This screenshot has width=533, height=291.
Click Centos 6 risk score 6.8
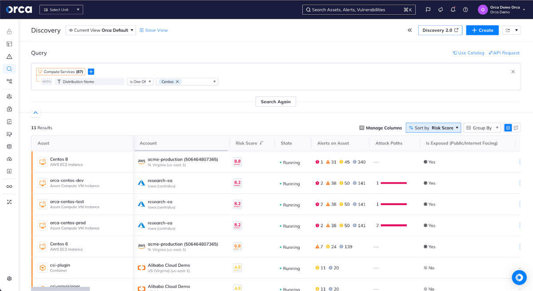pos(237,247)
